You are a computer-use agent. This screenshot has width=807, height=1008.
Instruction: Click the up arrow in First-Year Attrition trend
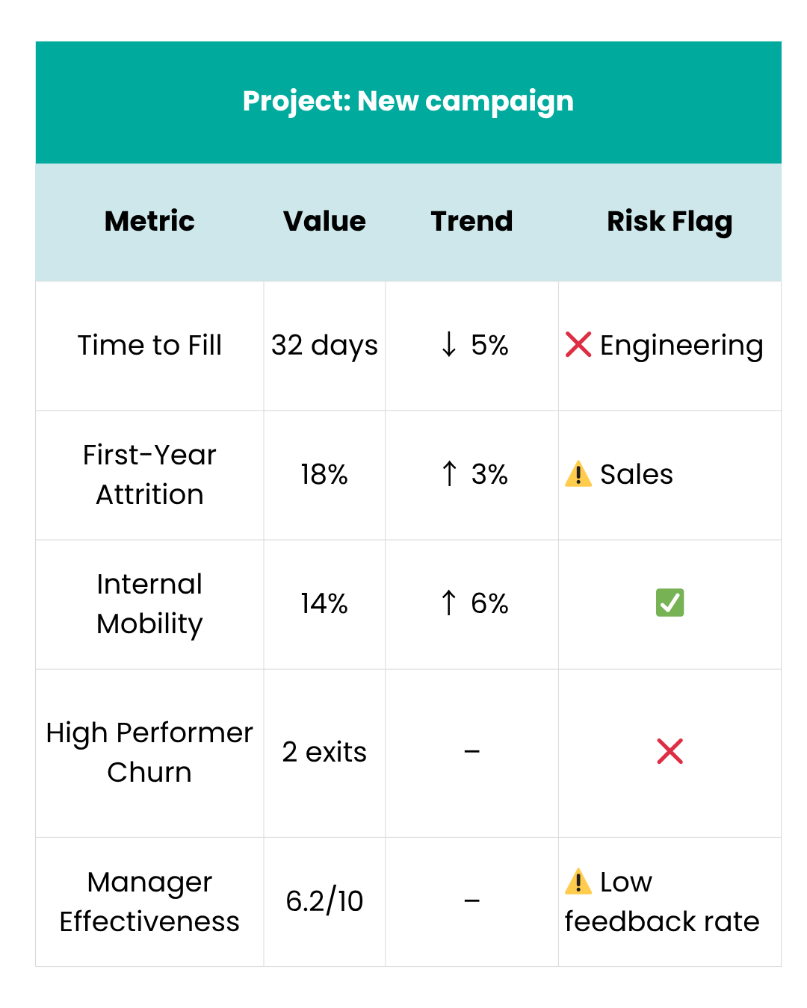point(448,474)
